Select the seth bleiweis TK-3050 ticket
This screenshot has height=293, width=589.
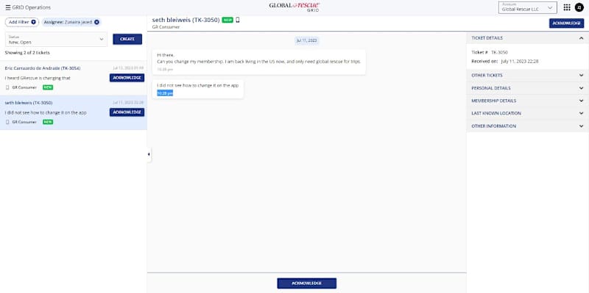[x=73, y=112]
